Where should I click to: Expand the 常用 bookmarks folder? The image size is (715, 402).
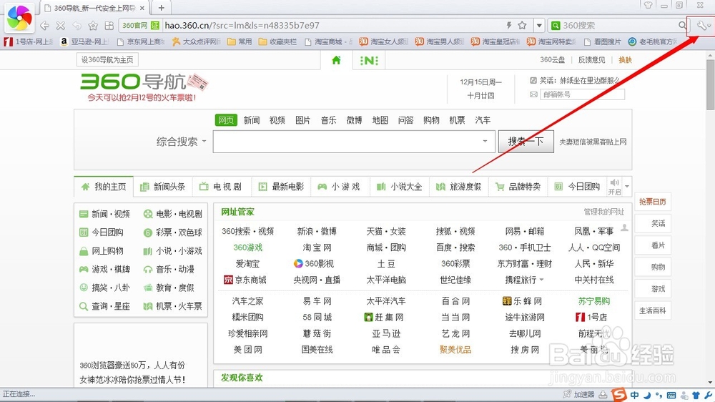coord(240,41)
